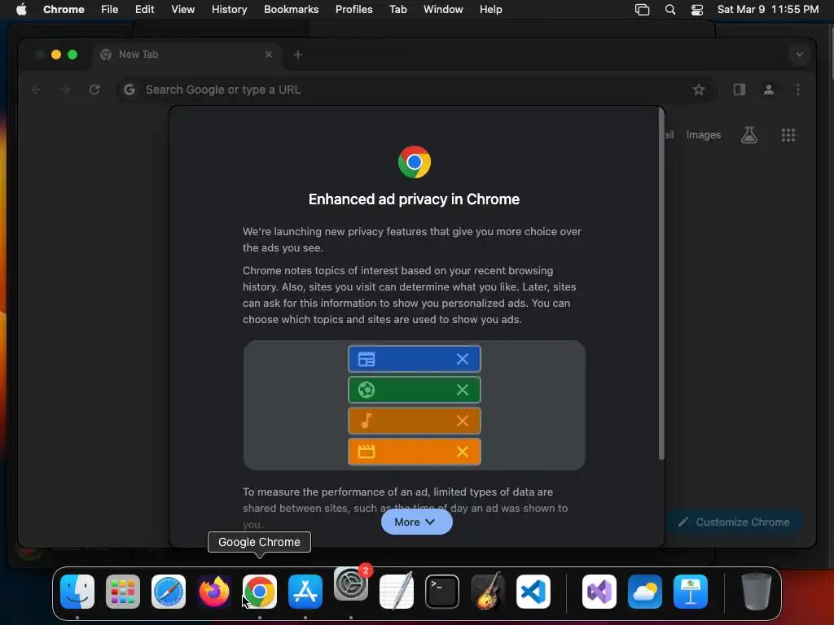The height and width of the screenshot is (625, 834).
Task: Remove the music note topic chip
Action: point(463,421)
